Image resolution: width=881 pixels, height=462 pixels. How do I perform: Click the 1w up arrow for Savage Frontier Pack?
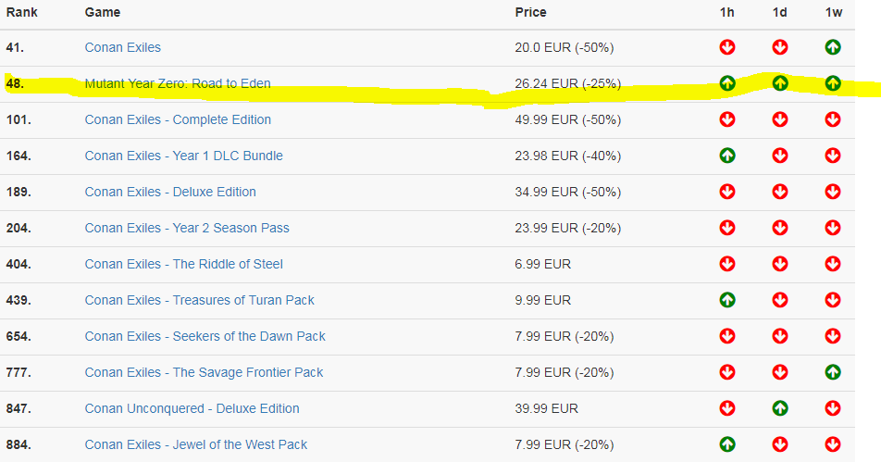pyautogui.click(x=833, y=372)
